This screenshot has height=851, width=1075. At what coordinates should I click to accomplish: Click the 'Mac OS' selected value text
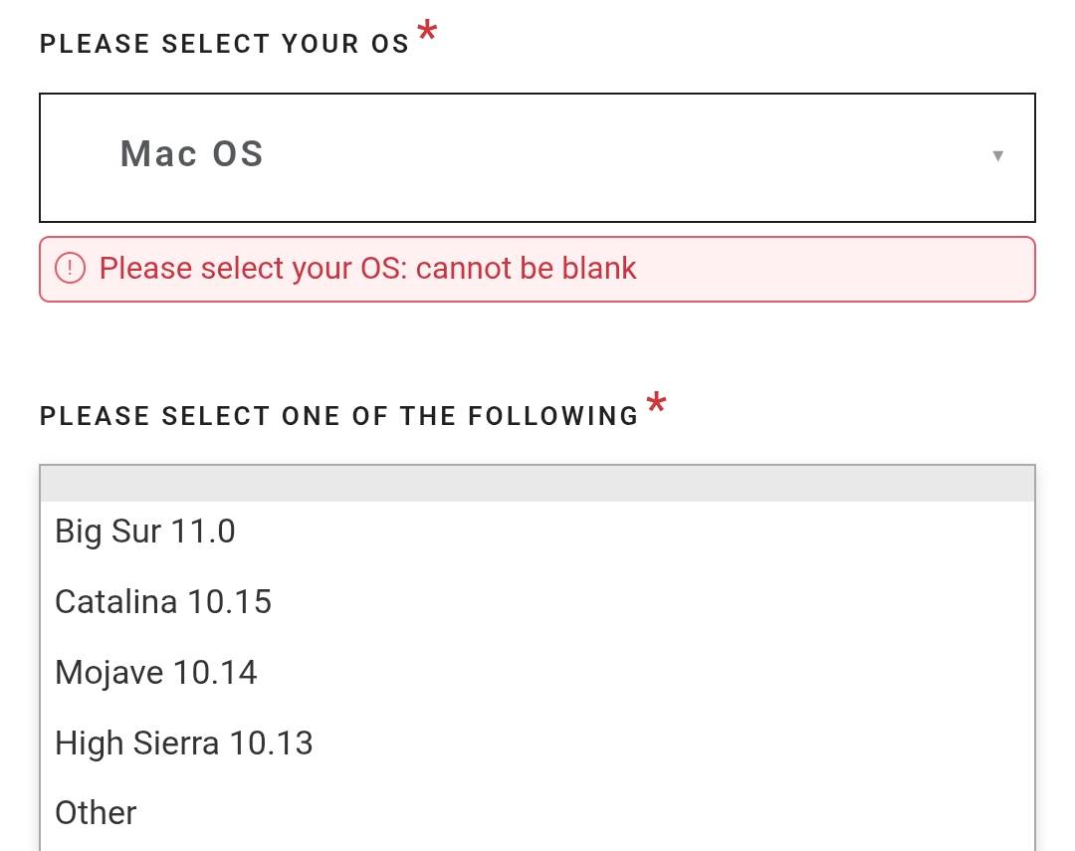point(192,154)
